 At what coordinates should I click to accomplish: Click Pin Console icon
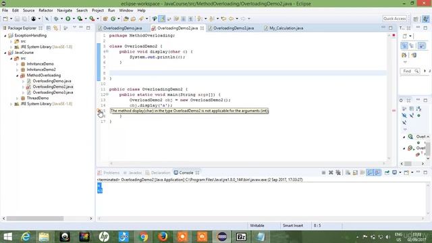coord(387,173)
